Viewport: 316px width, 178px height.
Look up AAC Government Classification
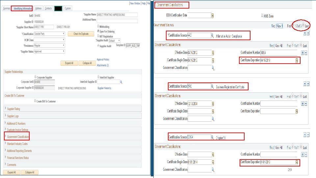click(213, 68)
